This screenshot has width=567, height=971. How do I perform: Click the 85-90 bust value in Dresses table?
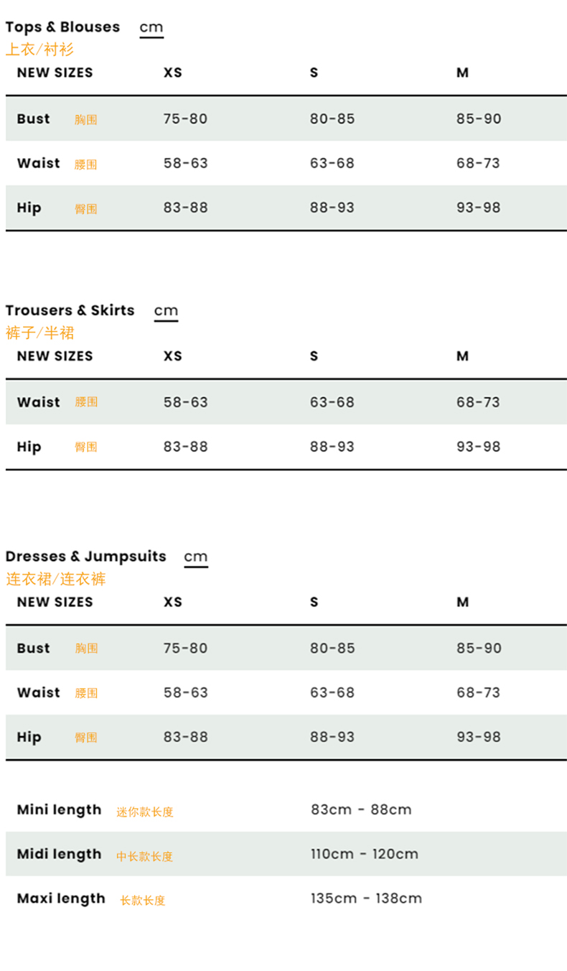click(x=479, y=648)
